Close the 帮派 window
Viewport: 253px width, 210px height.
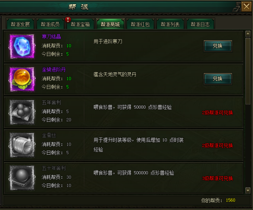pos(246,7)
